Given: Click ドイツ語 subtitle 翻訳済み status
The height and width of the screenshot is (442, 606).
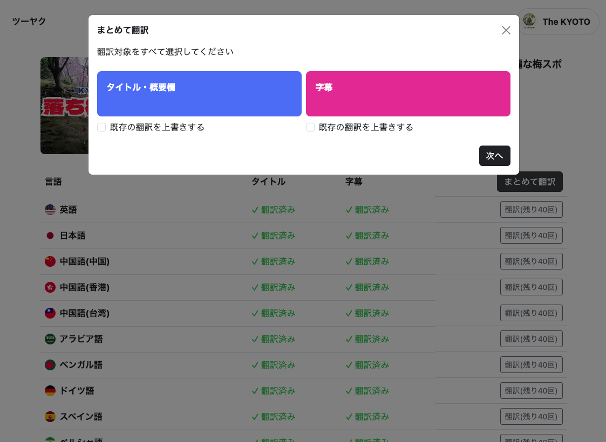Looking at the screenshot, I should (x=367, y=391).
